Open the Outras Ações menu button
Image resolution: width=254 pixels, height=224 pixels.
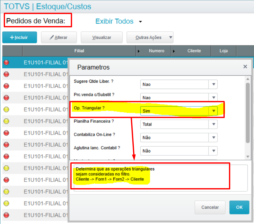point(150,38)
